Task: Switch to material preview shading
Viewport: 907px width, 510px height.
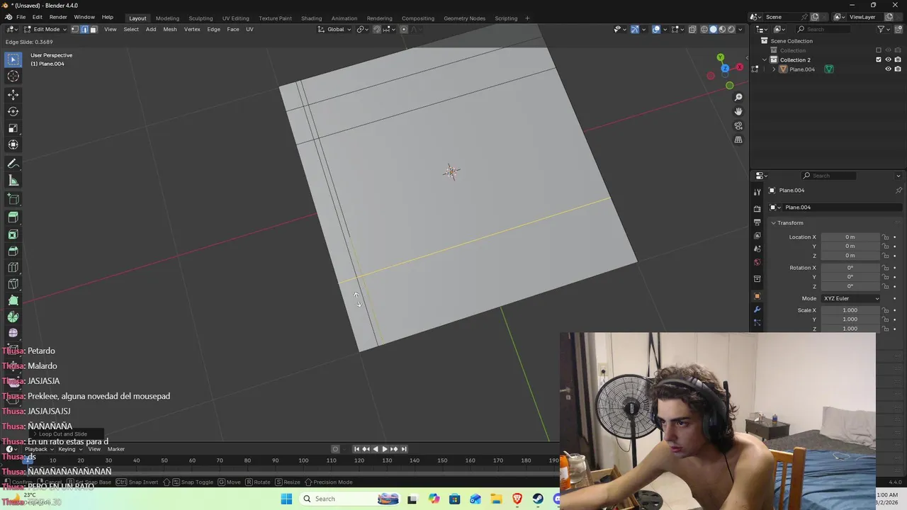Action: coord(722,29)
